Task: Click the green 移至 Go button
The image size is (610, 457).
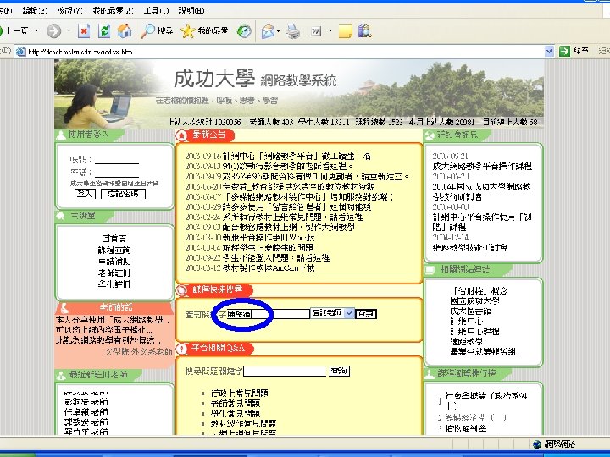Action: pyautogui.click(x=574, y=51)
